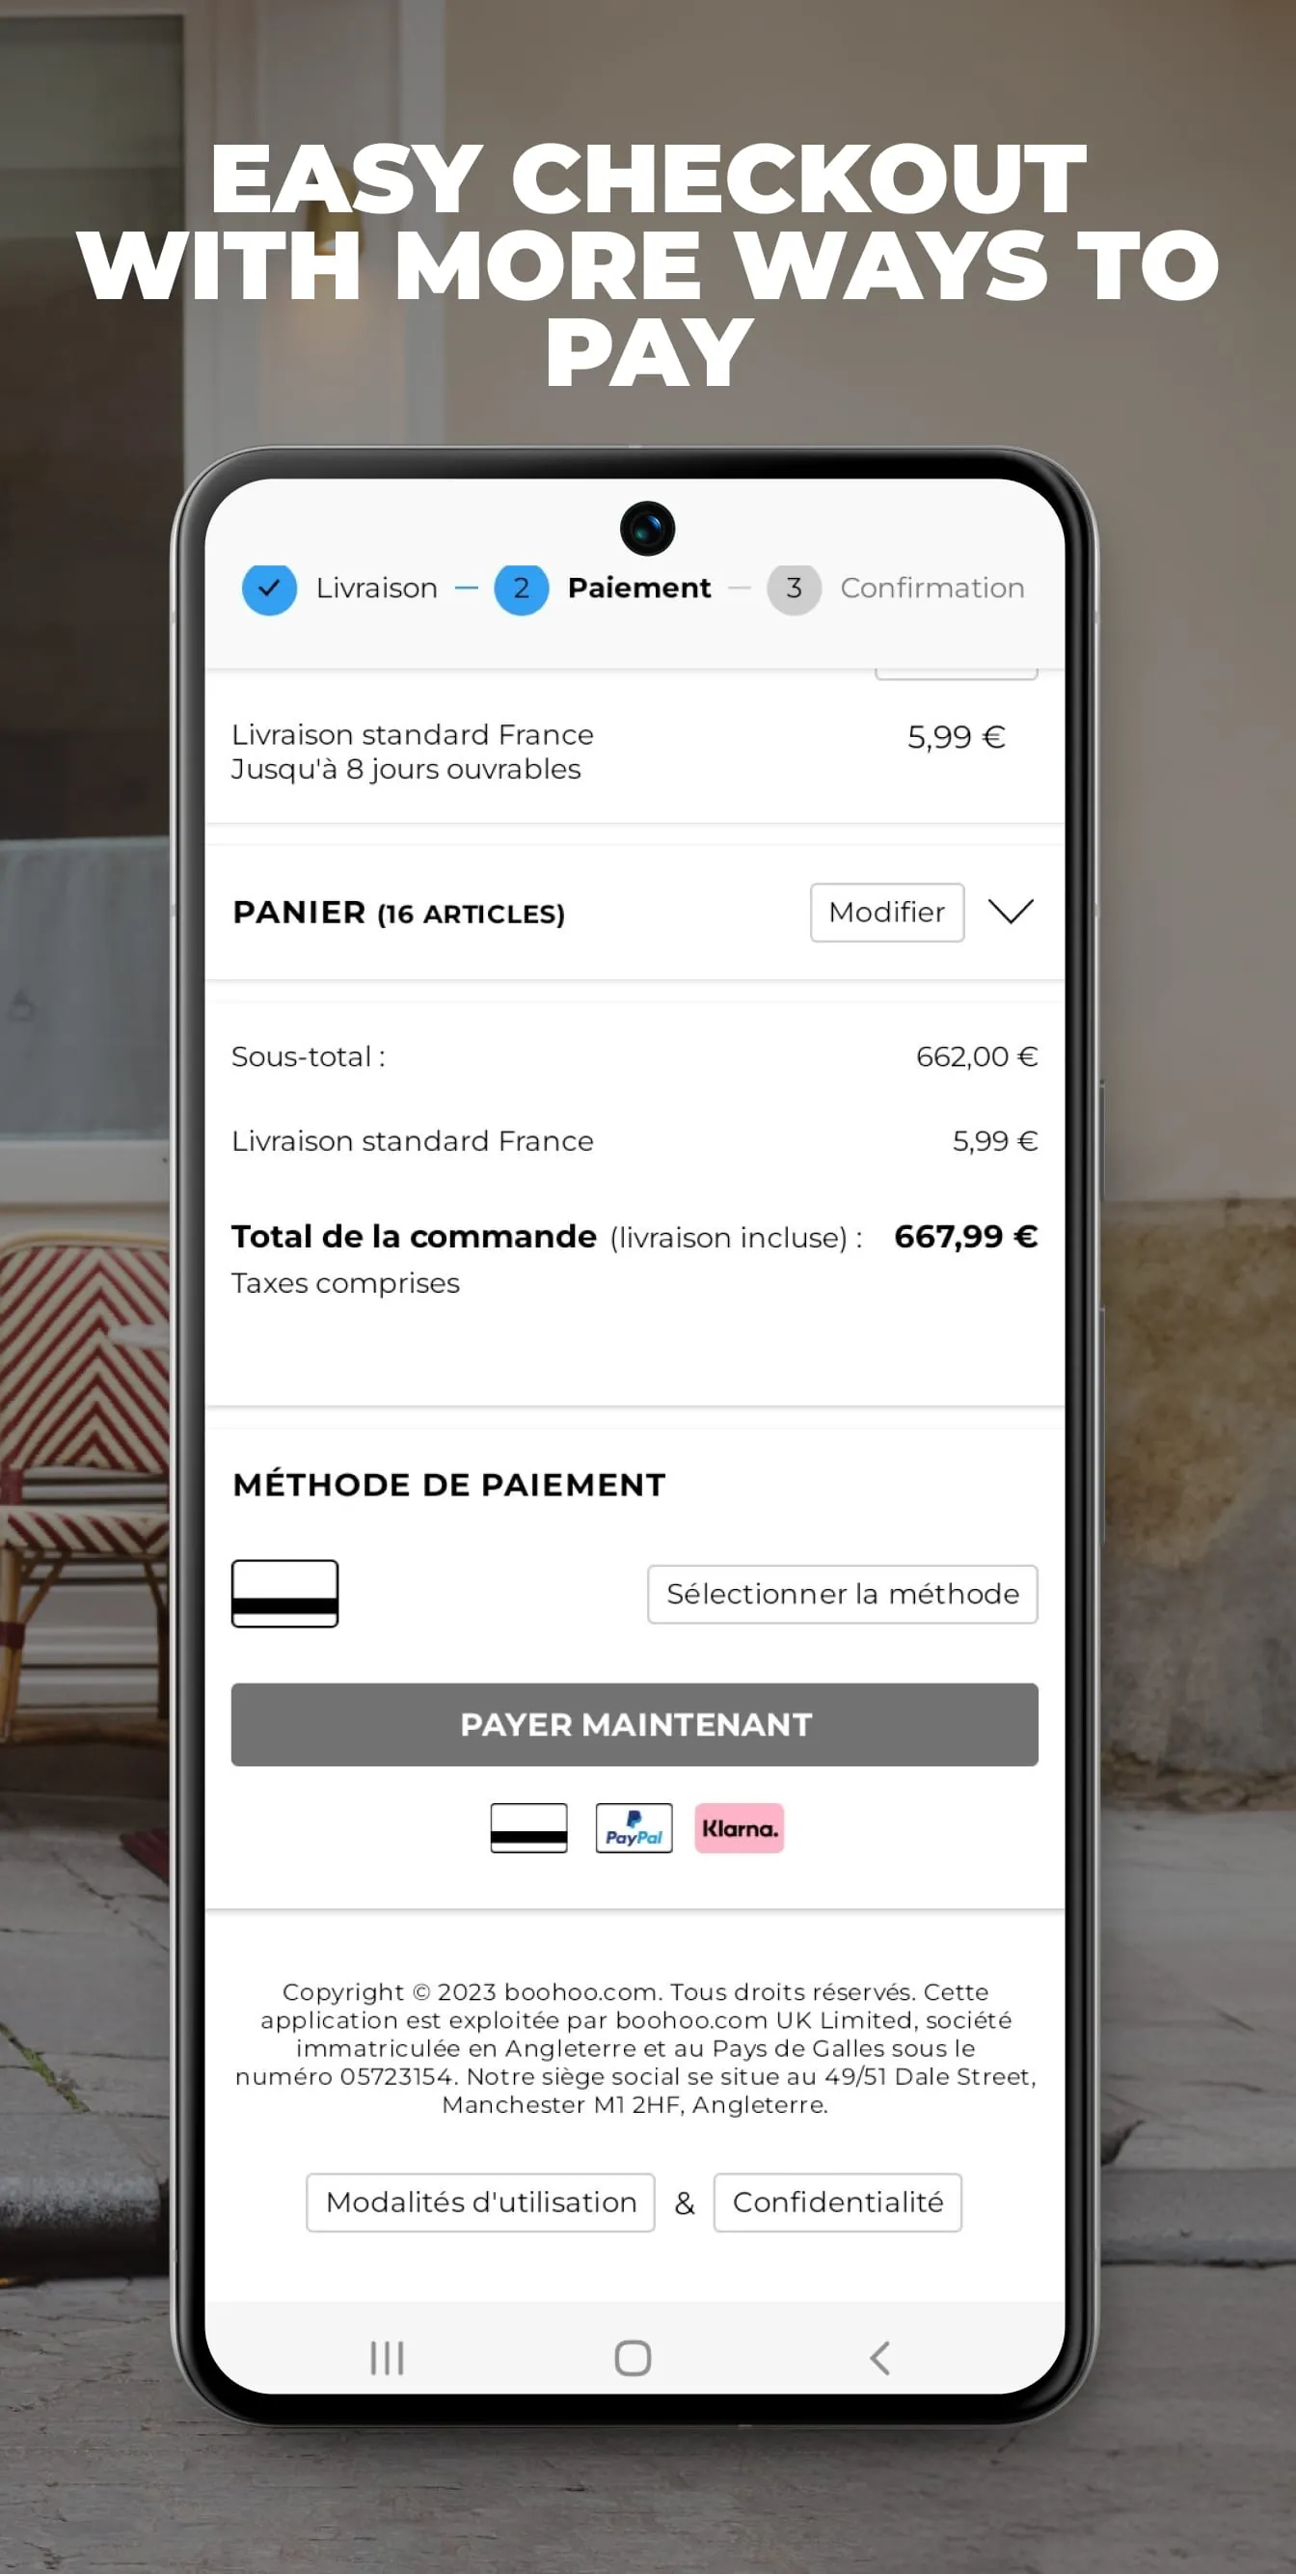Switch to the Livraison step label
The width and height of the screenshot is (1296, 2574).
(376, 589)
